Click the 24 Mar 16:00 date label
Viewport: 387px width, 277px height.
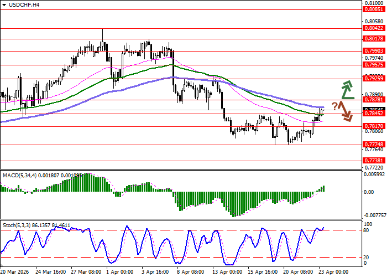(51, 272)
